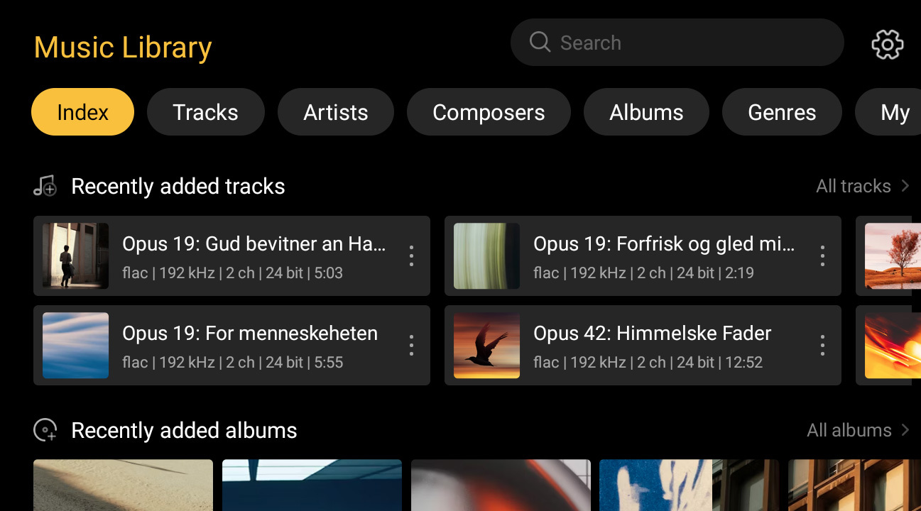Click the Recently added tracks note icon
This screenshot has width=921, height=511.
coord(45,186)
